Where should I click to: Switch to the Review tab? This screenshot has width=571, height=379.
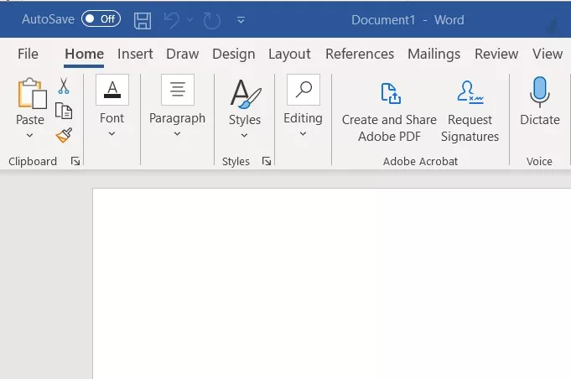coord(496,54)
